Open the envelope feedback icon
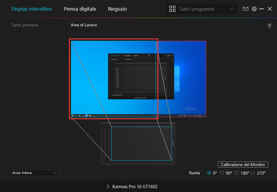 [x=246, y=9]
